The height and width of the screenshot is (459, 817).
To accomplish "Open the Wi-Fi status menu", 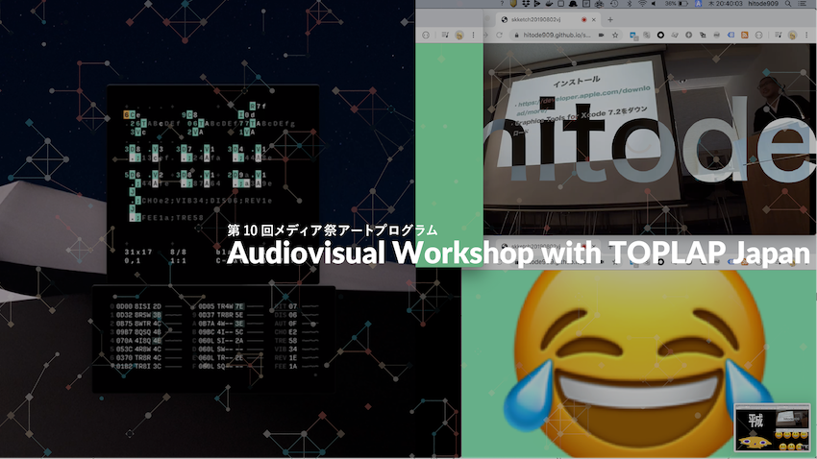I will 642,4.
